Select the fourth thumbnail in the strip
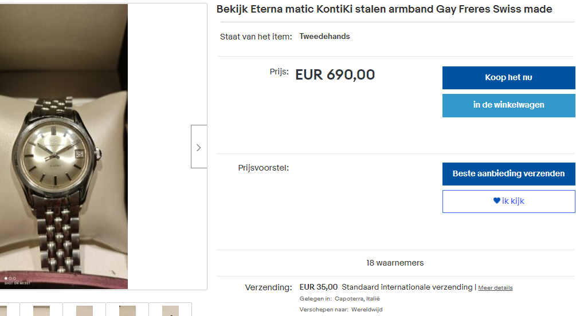 127,310
